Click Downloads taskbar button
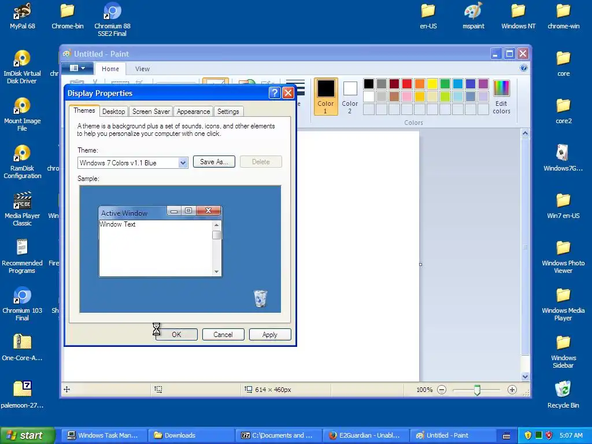The width and height of the screenshot is (592, 444). 191,435
